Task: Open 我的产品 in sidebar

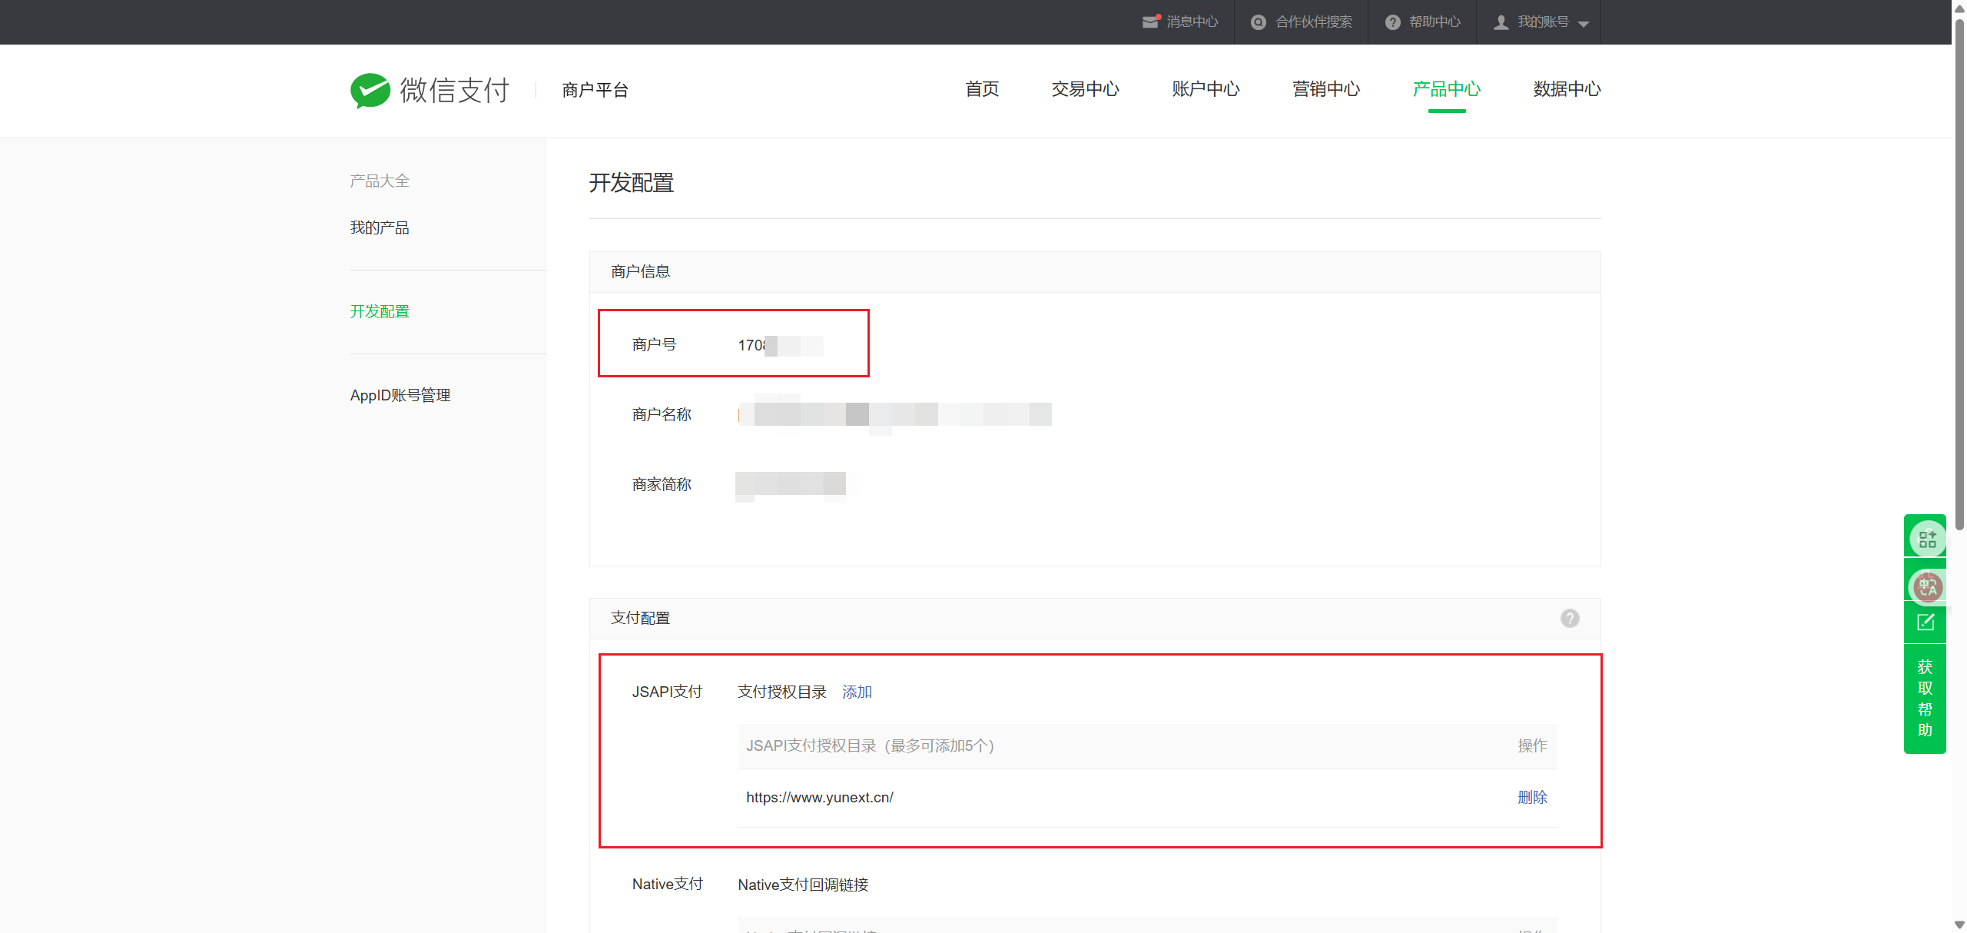Action: (380, 227)
